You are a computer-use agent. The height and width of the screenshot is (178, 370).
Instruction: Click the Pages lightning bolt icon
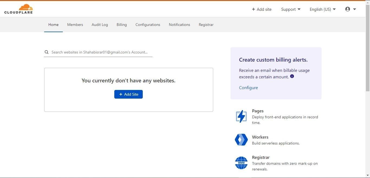(241, 116)
